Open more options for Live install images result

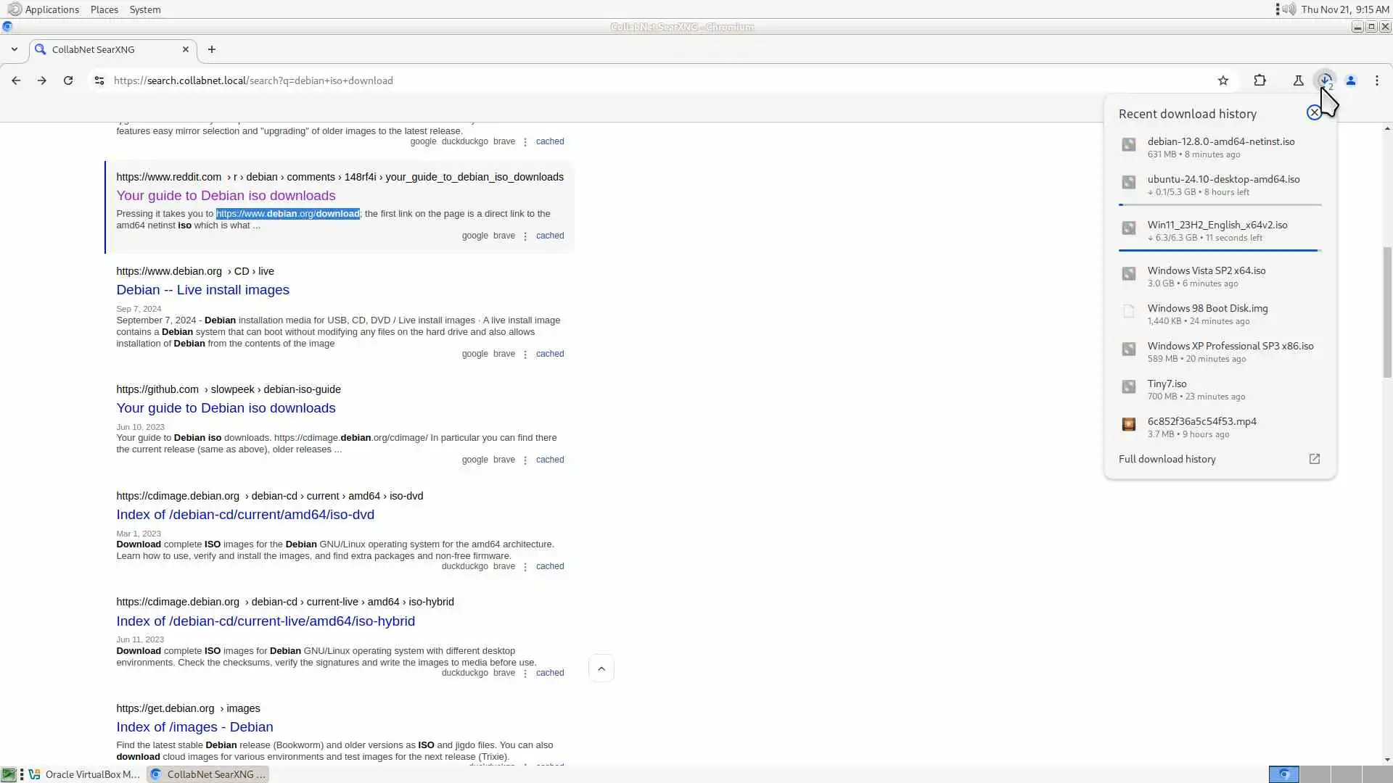[x=525, y=355]
